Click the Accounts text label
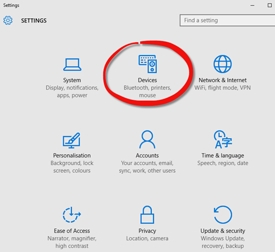Screen dimensions: 275x252 147,156
